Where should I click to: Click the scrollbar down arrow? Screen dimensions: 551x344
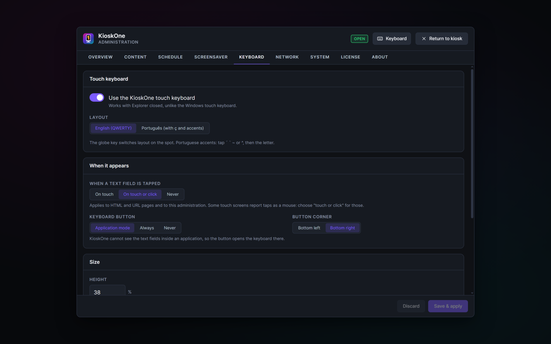click(x=472, y=293)
